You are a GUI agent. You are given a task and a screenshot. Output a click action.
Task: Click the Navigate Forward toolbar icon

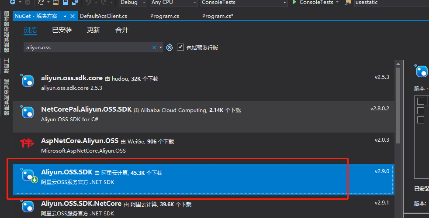pos(28,2)
